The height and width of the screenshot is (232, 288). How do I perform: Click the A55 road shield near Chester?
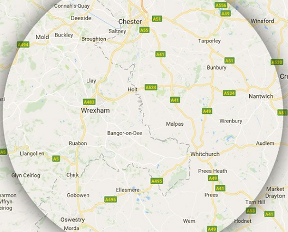click(x=145, y=30)
